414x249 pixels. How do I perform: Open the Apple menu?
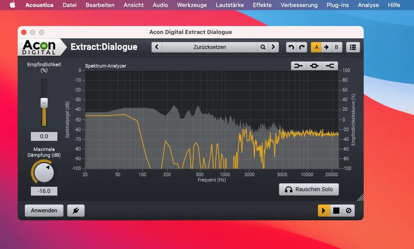coord(12,5)
